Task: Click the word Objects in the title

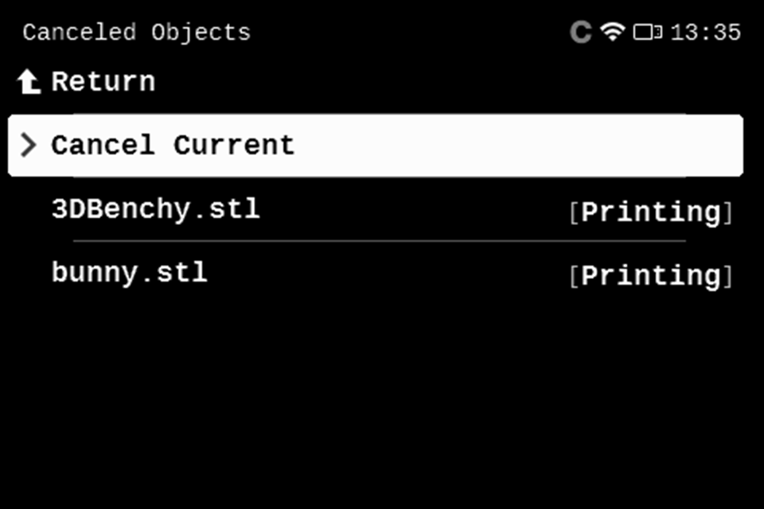Action: 201,33
